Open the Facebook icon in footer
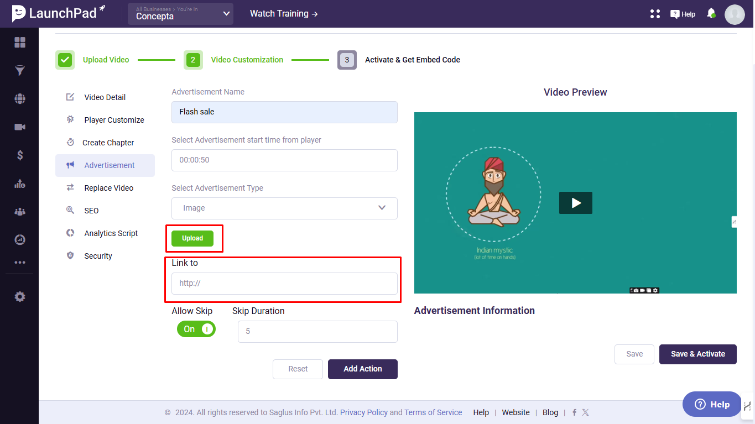The image size is (755, 424). [x=575, y=412]
